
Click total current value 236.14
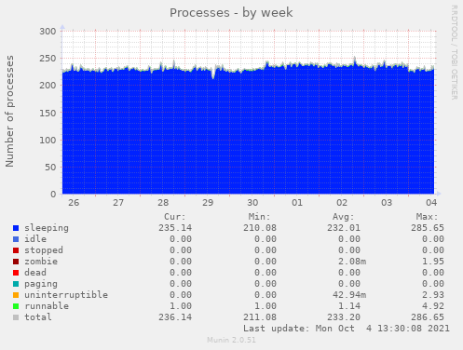[x=175, y=317]
